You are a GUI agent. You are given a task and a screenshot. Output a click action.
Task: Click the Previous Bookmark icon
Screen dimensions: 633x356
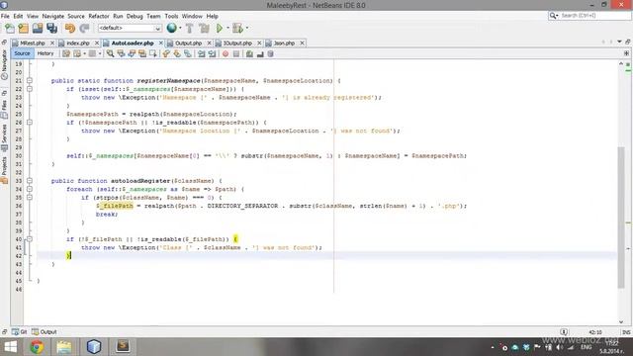[x=166, y=53]
